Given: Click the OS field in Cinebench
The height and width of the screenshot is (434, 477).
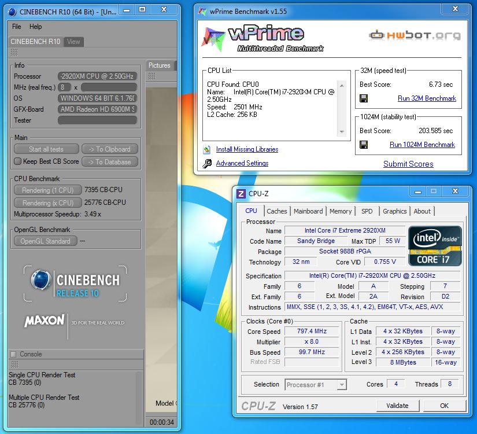Looking at the screenshot, I should 97,98.
